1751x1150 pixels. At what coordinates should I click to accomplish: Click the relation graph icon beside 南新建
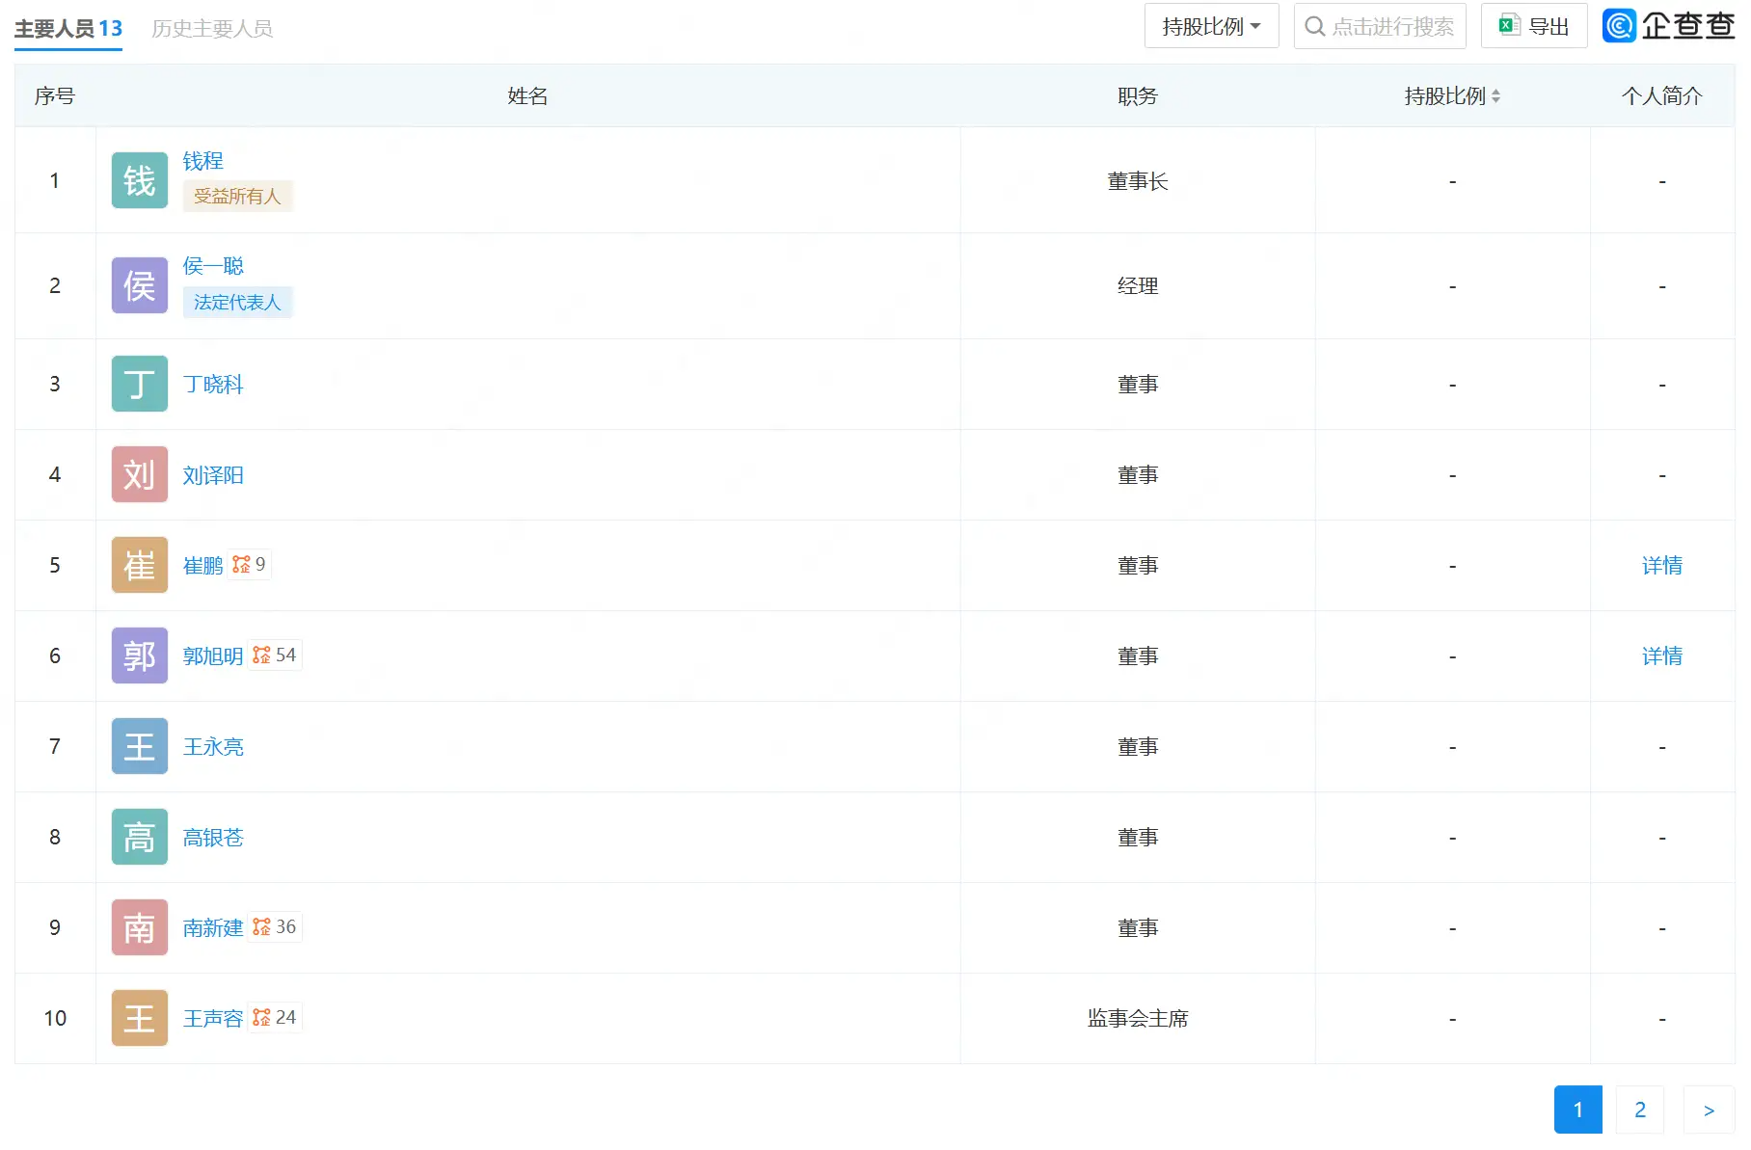click(261, 927)
